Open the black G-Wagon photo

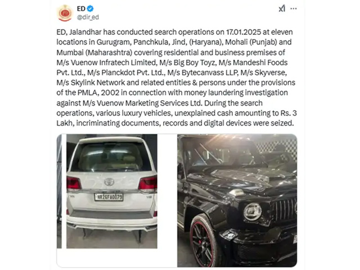(x=237, y=200)
